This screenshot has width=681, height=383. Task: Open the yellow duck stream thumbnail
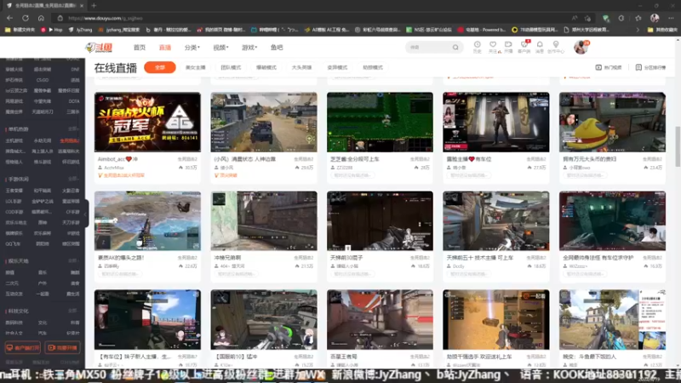point(612,122)
